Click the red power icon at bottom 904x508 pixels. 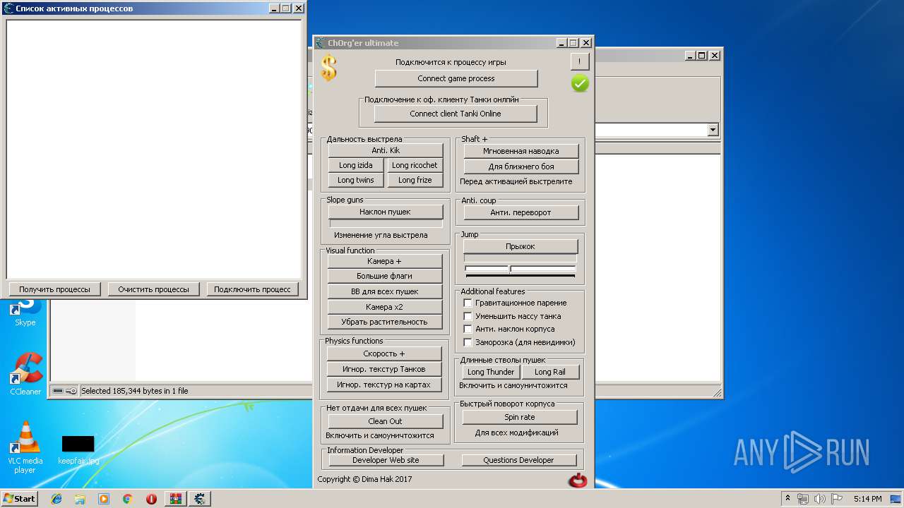click(x=578, y=481)
